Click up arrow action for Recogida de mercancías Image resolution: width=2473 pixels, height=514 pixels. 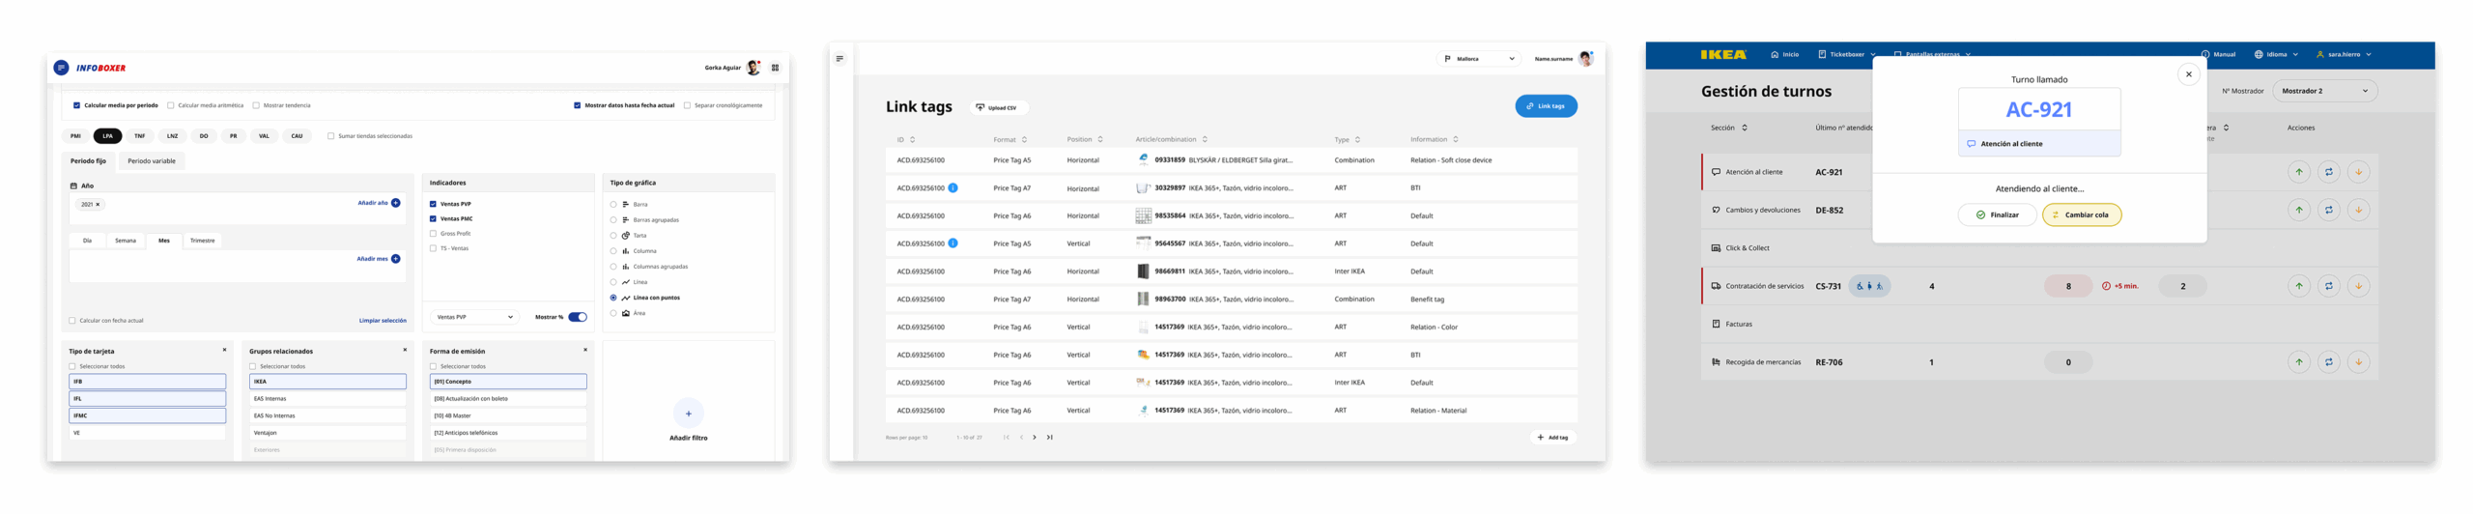(x=2298, y=362)
